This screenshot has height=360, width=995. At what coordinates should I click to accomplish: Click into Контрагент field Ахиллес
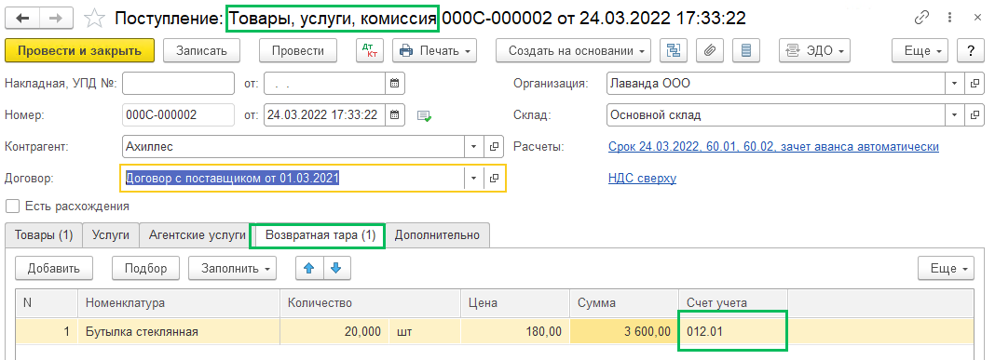293,146
